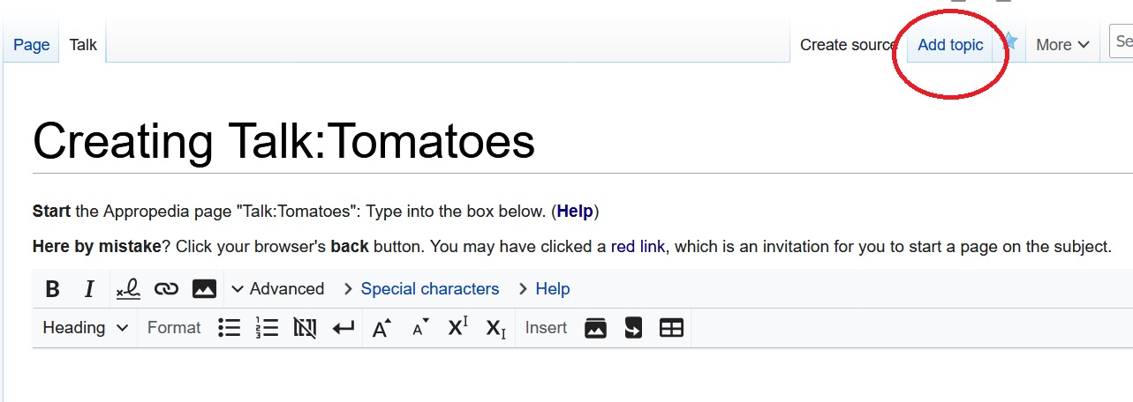Insert a numbered list
This screenshot has width=1133, height=402.
click(267, 328)
